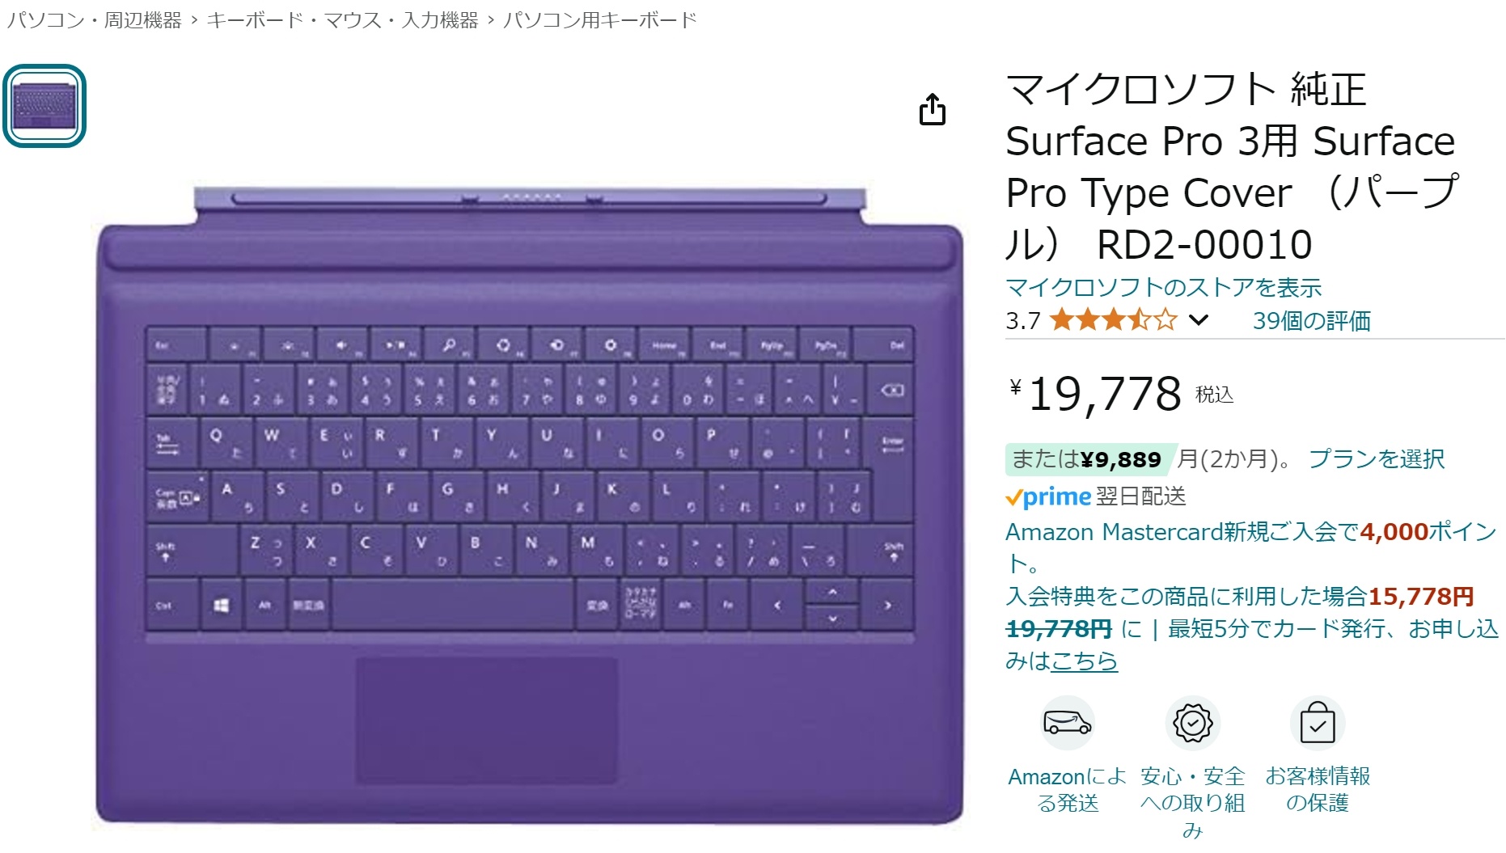This screenshot has height=853, width=1506.
Task: Click the strikethrough 19,778円 price
Action: [1056, 630]
